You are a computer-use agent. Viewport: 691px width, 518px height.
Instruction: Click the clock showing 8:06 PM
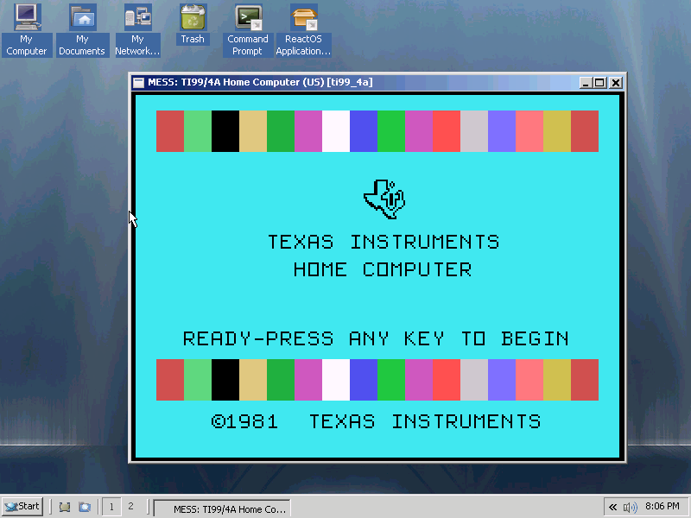click(x=662, y=507)
